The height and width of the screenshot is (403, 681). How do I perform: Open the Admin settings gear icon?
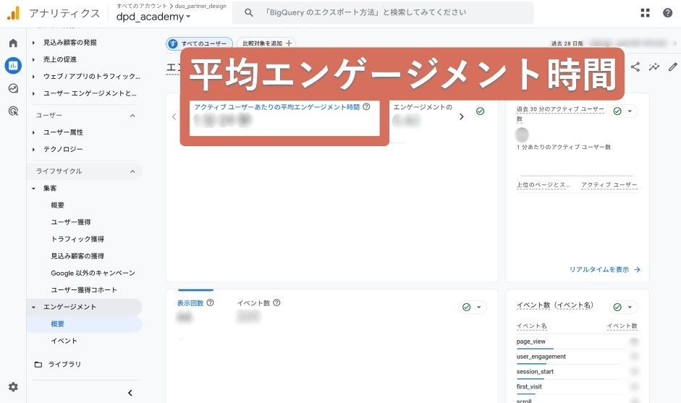tap(13, 387)
